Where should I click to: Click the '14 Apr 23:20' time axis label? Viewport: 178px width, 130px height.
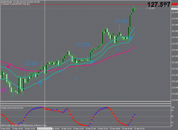103,129
